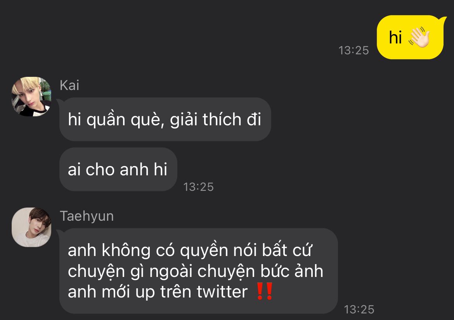
Task: Select the sender name Kai
Action: 69,85
